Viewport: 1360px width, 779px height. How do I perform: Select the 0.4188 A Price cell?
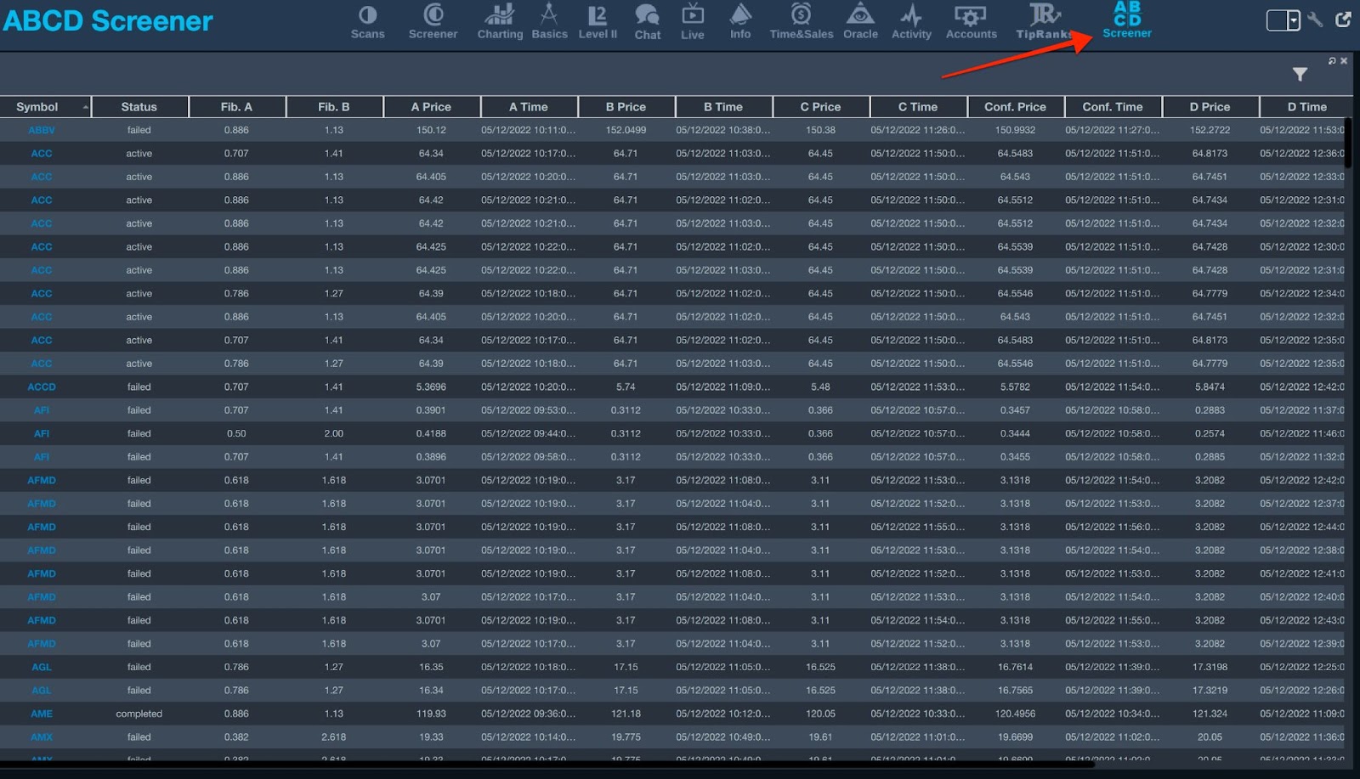[431, 433]
